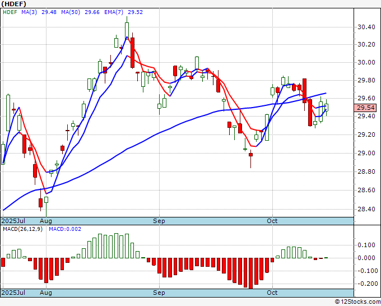This screenshot has height=306, width=381.
Task: Click the HDEF legend label
Action: [x=10, y=12]
